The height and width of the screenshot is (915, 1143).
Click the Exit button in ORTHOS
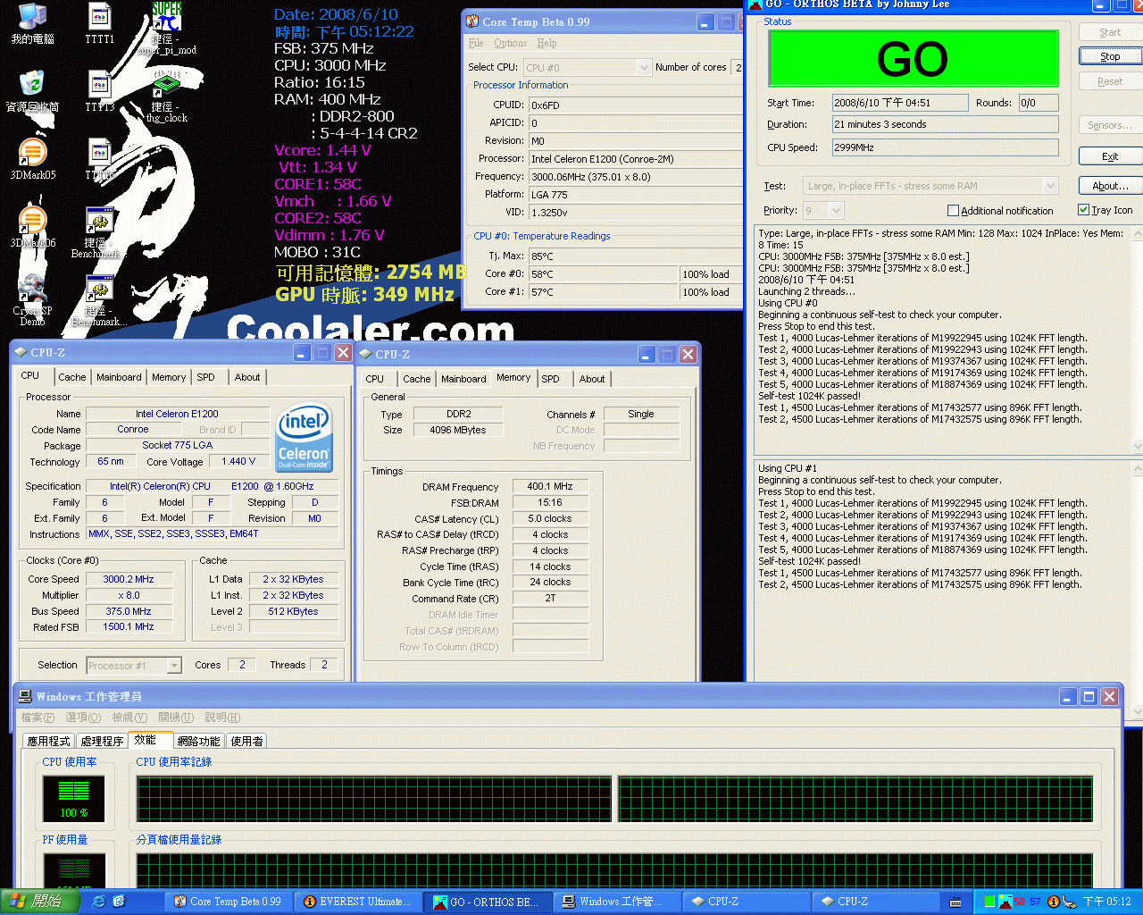1110,156
